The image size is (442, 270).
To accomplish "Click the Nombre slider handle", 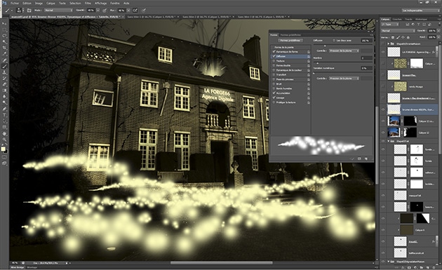I will click(317, 63).
